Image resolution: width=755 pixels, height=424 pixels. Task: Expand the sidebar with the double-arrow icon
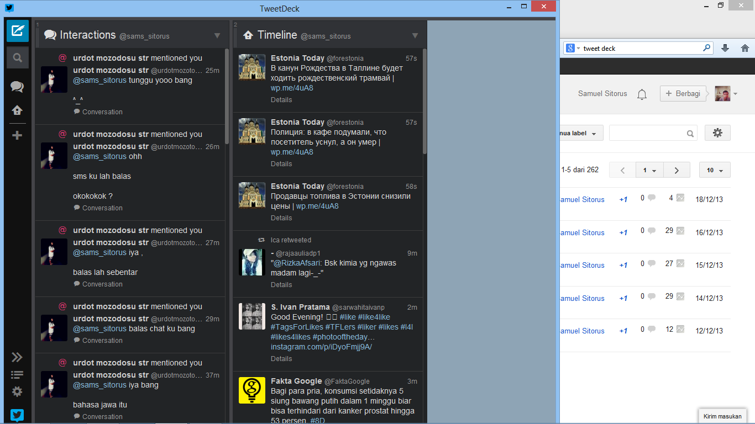[x=17, y=357]
